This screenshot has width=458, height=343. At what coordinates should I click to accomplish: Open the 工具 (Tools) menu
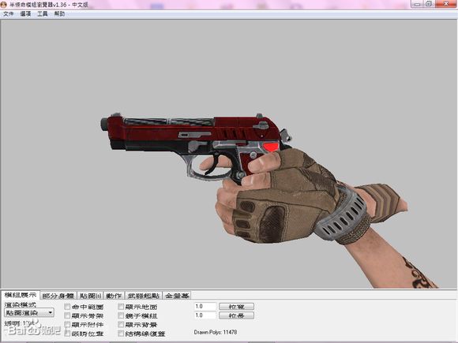click(x=43, y=13)
